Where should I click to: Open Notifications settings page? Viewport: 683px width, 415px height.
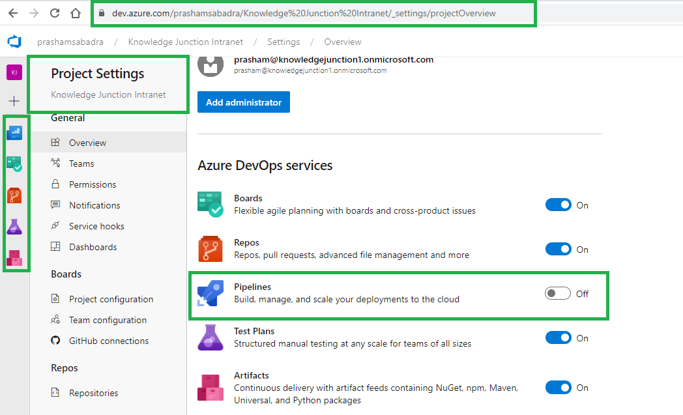(x=108, y=205)
